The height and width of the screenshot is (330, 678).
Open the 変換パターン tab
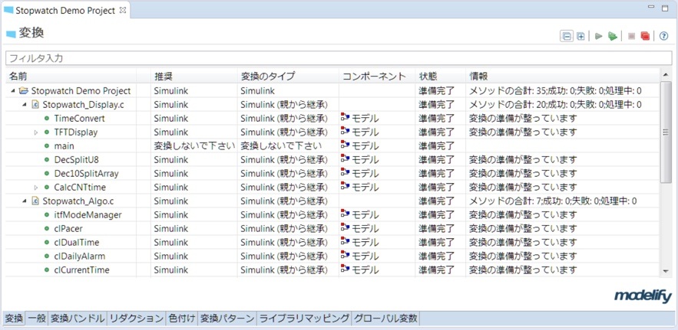[227, 319]
